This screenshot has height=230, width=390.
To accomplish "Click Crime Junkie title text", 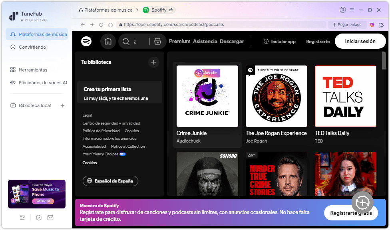I will pyautogui.click(x=191, y=133).
